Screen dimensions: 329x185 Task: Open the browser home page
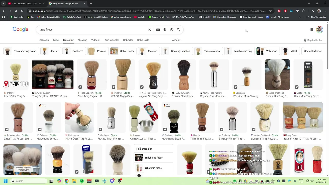[22, 11]
